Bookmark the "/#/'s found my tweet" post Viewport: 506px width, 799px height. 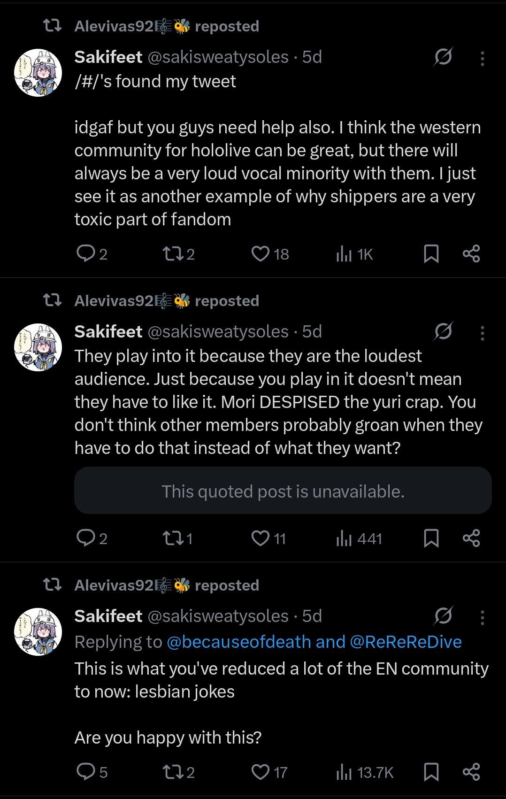pos(431,254)
